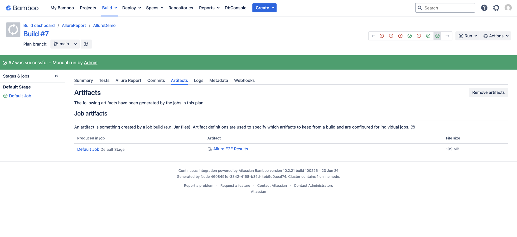Open the Build dashboard breadcrumb
Screen dimensions: 517x237
[x=39, y=26]
